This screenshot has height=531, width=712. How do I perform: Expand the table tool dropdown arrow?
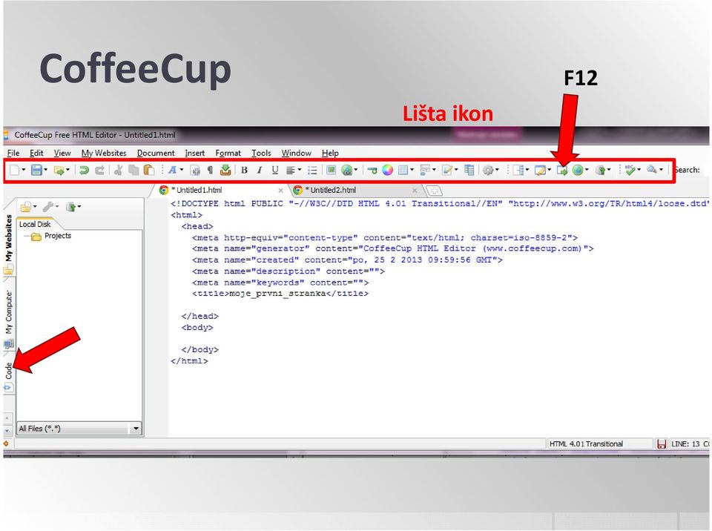pyautogui.click(x=412, y=171)
